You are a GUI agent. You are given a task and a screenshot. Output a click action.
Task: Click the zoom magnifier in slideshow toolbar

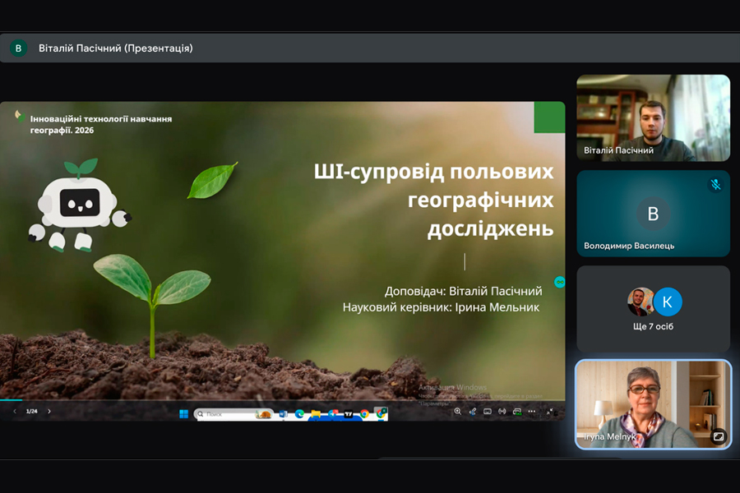pos(458,412)
